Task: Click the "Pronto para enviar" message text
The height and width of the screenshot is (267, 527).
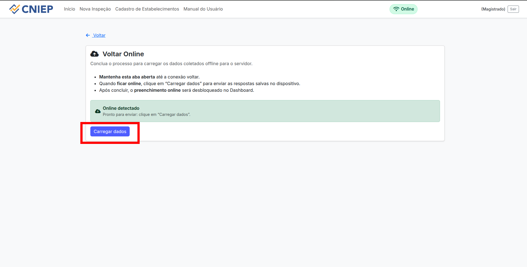Action: [x=146, y=115]
